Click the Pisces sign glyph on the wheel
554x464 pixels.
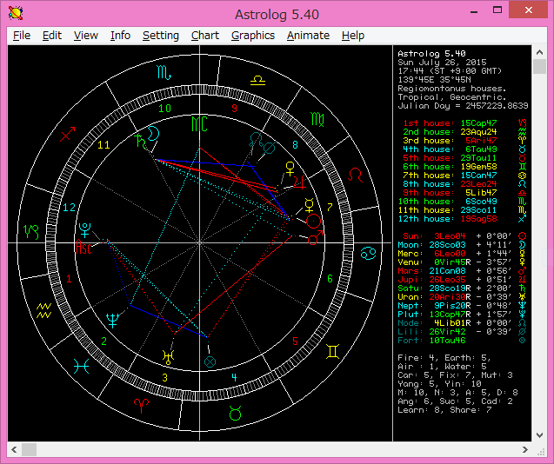coord(81,366)
